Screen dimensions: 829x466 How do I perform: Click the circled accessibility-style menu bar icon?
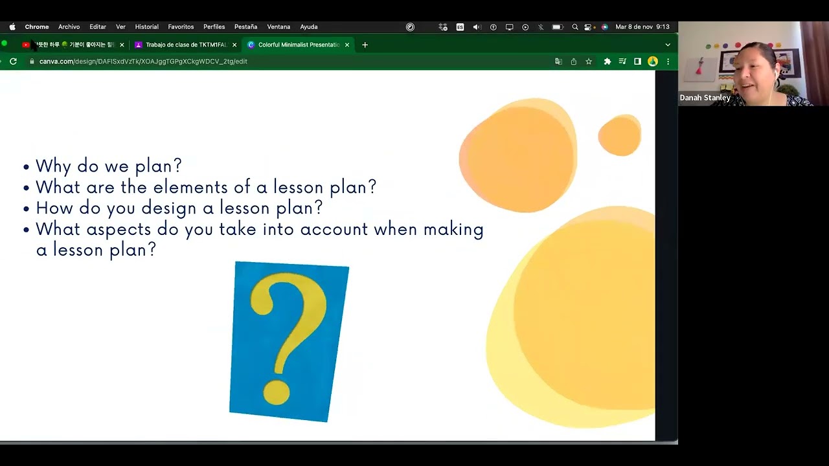[494, 27]
